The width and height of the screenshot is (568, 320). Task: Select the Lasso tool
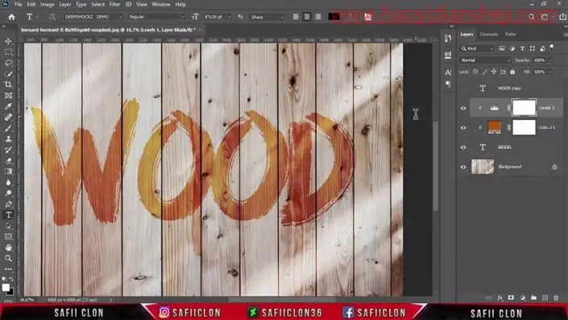point(8,63)
